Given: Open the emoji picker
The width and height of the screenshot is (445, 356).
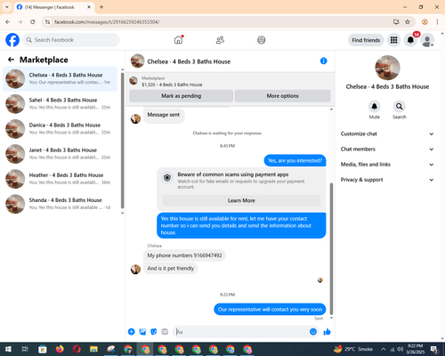Looking at the screenshot, I should click(313, 332).
